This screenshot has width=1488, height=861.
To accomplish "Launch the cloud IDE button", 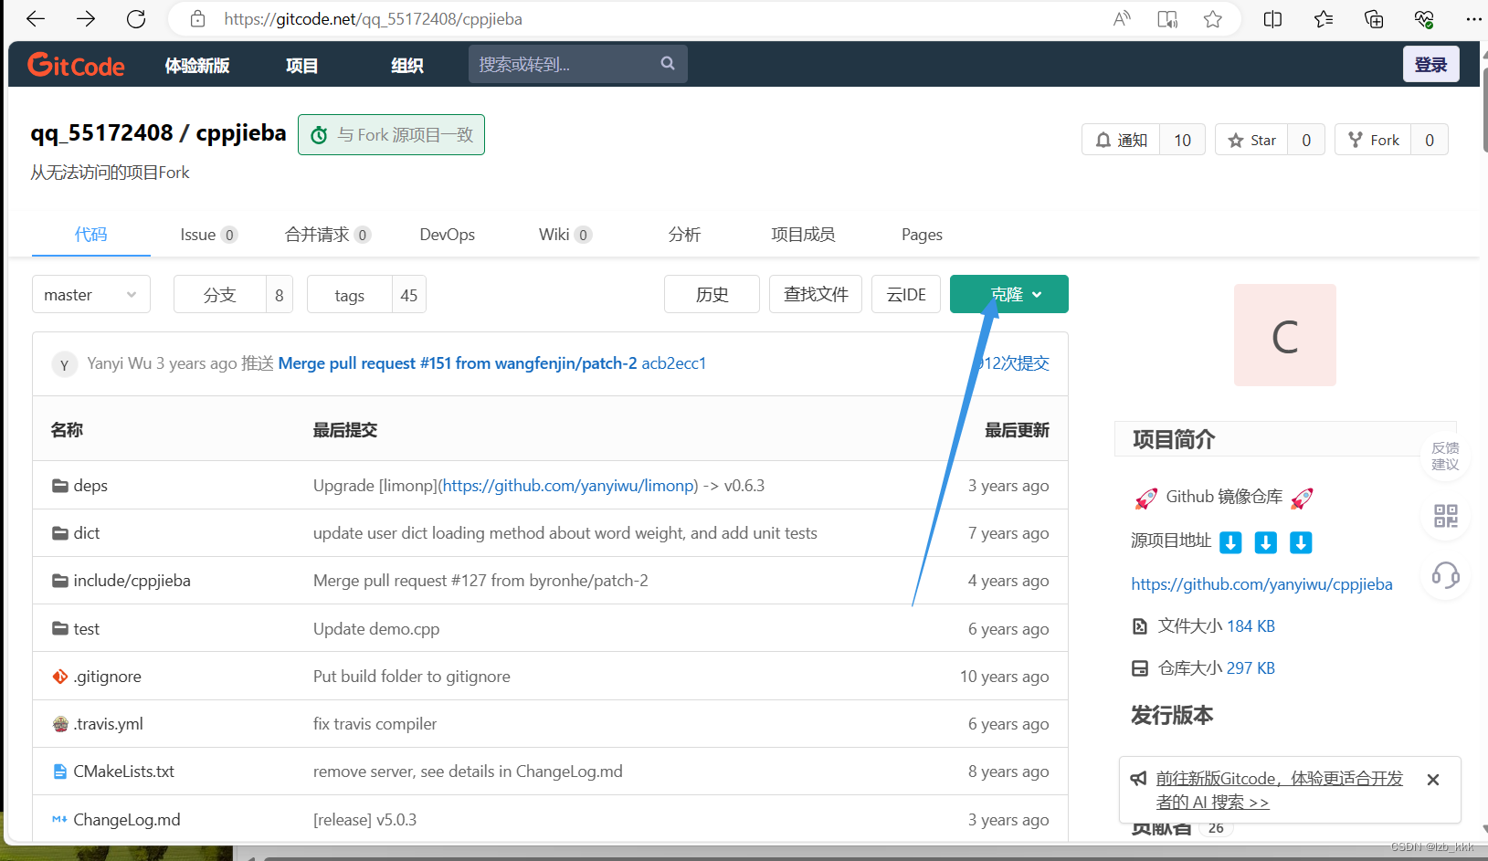I will 906,294.
